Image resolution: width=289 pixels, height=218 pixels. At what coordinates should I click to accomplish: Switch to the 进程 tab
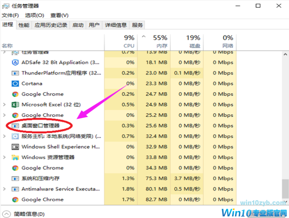click(8, 24)
